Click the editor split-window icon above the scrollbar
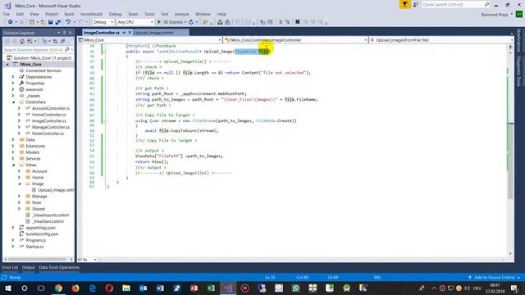Image resolution: width=525 pixels, height=295 pixels. click(x=510, y=47)
